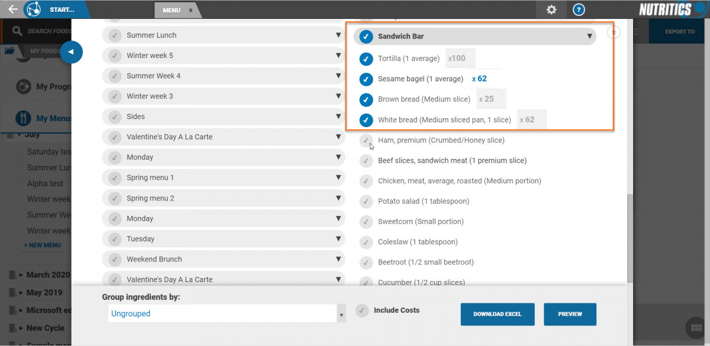Expand Tuesday menu arrow

click(x=338, y=239)
